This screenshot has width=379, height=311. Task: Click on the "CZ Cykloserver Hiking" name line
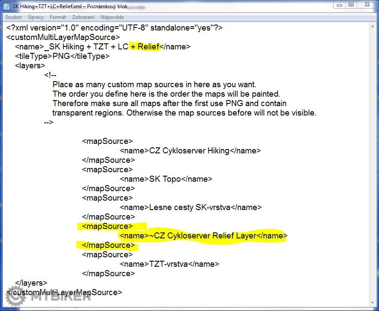pos(189,151)
